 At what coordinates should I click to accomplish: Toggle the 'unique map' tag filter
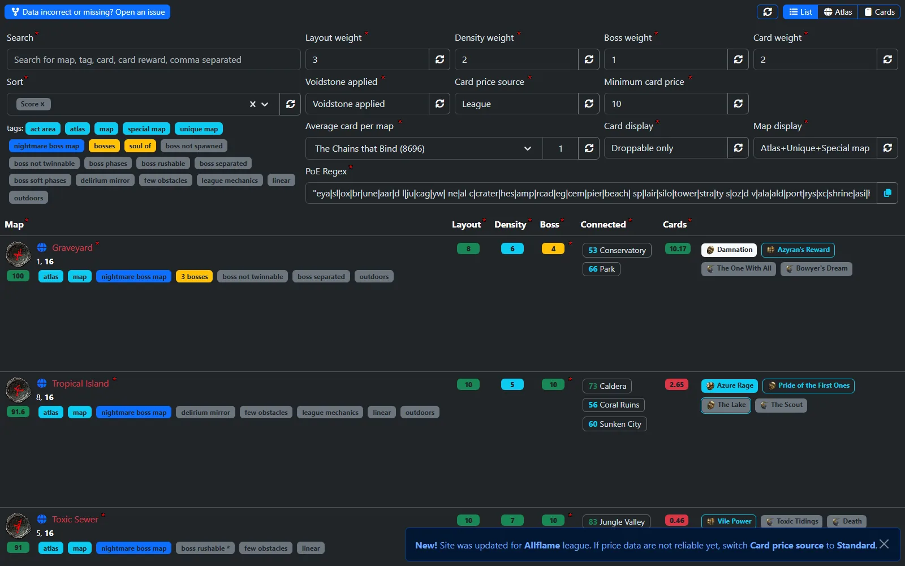tap(199, 129)
